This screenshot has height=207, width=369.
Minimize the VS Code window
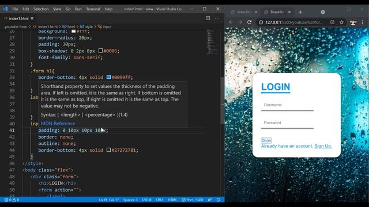point(191,9)
